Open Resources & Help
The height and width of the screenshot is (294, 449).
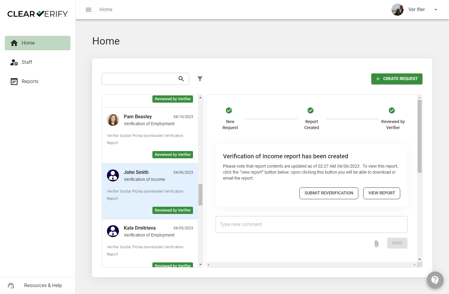click(38, 286)
